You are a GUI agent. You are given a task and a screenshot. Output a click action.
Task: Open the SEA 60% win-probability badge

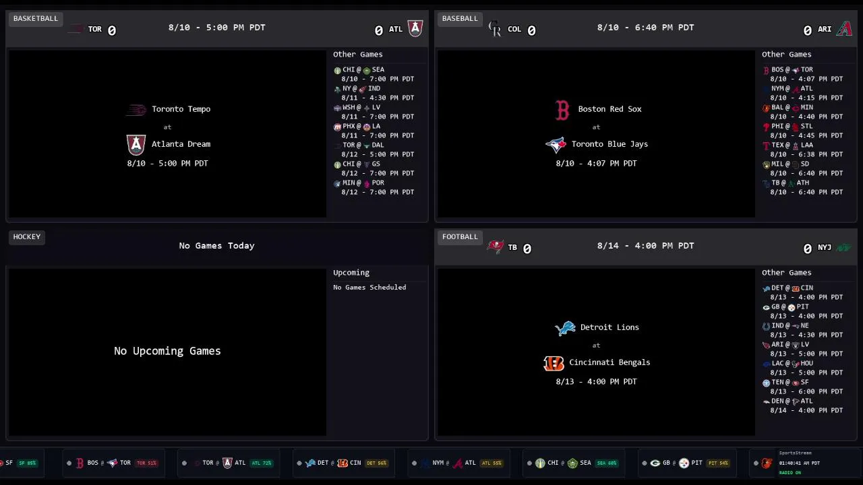point(607,463)
